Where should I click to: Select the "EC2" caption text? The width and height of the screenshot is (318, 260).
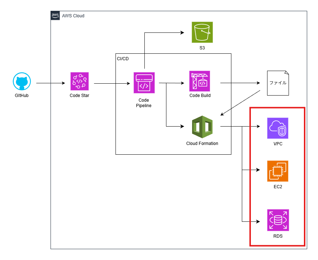278,187
